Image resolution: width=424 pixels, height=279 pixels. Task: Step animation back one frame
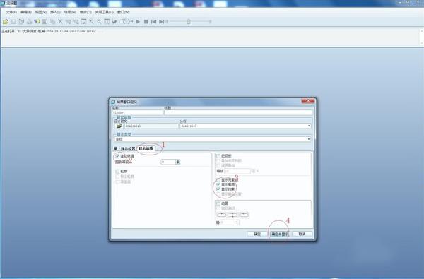[153, 22]
